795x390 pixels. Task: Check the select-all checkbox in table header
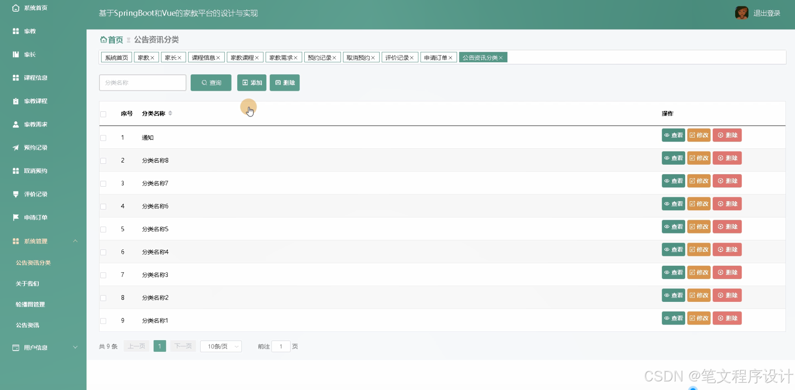(x=103, y=114)
